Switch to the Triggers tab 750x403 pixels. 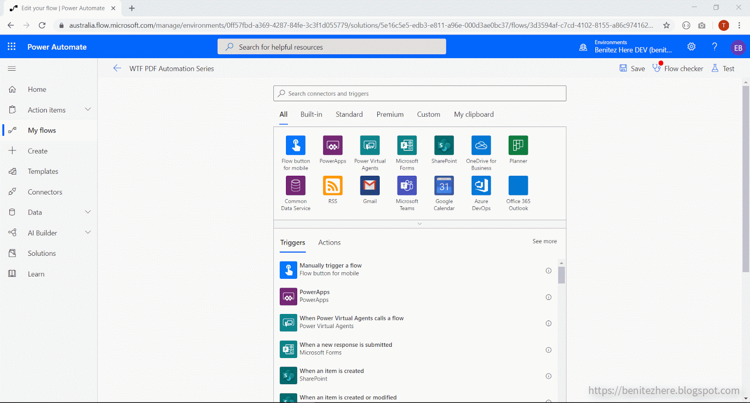coord(292,243)
